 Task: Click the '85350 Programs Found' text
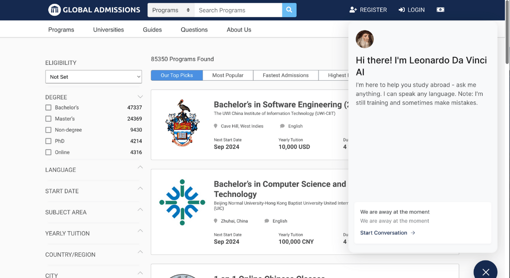[x=182, y=59]
